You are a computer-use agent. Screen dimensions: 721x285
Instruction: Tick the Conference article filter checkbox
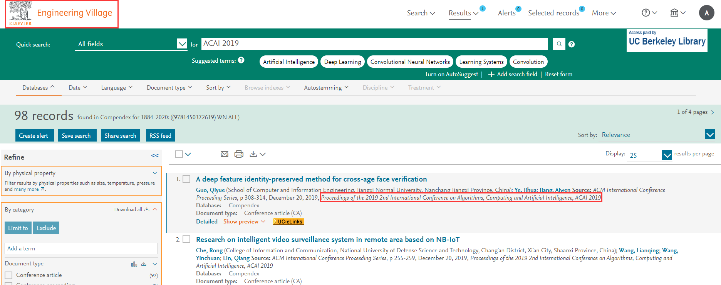[8, 275]
